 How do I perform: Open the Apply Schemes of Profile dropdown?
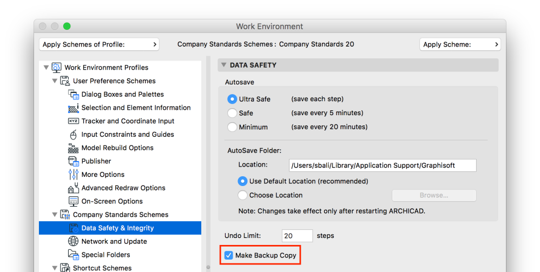click(x=99, y=44)
